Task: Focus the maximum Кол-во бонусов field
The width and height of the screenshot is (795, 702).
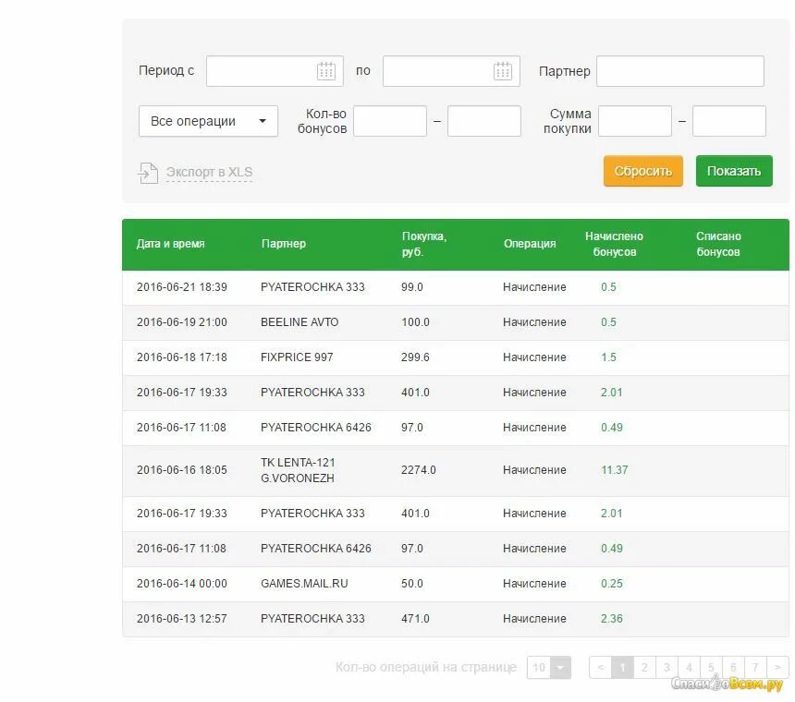Action: point(484,121)
